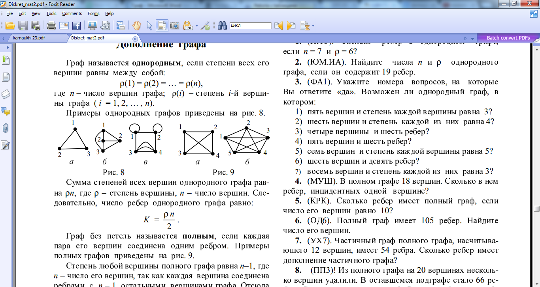Click the vertical scrollbar thumb
The image size is (540, 287).
(536, 209)
